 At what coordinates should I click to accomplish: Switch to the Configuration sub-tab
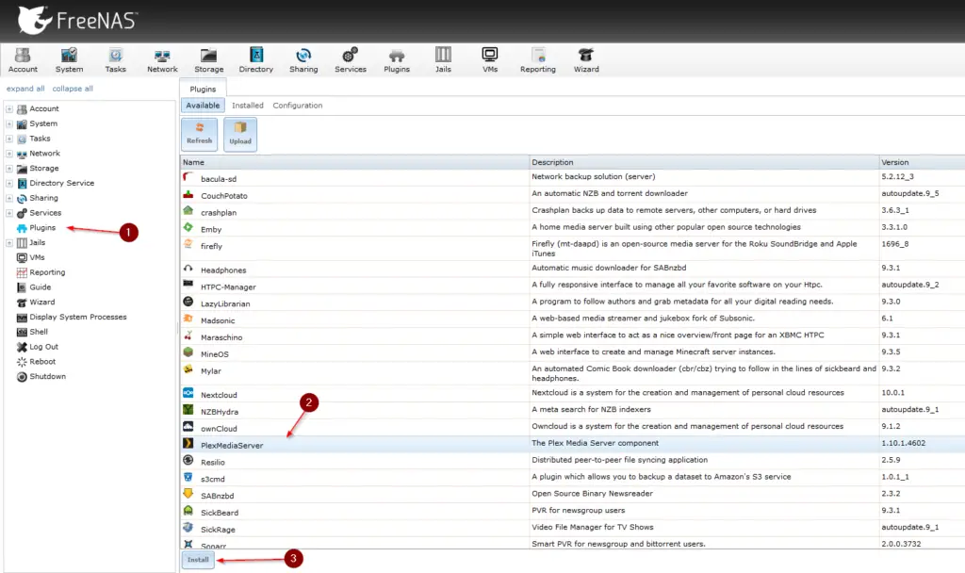coord(297,106)
